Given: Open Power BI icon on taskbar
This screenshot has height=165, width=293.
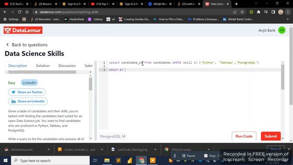Looking at the screenshot, I should point(130,160).
